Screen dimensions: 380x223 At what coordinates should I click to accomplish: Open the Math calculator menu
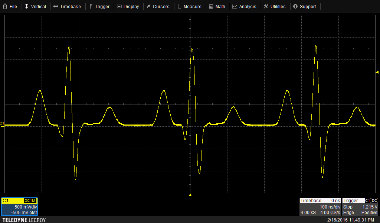217,6
